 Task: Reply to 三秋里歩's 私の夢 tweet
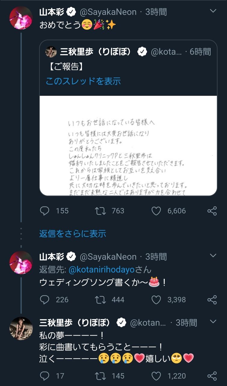coord(45,376)
